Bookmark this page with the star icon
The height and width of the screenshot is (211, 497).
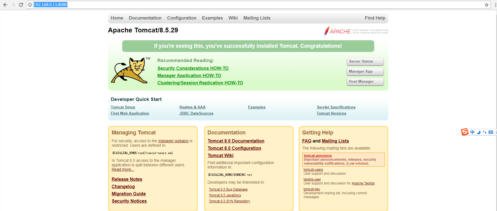point(487,5)
